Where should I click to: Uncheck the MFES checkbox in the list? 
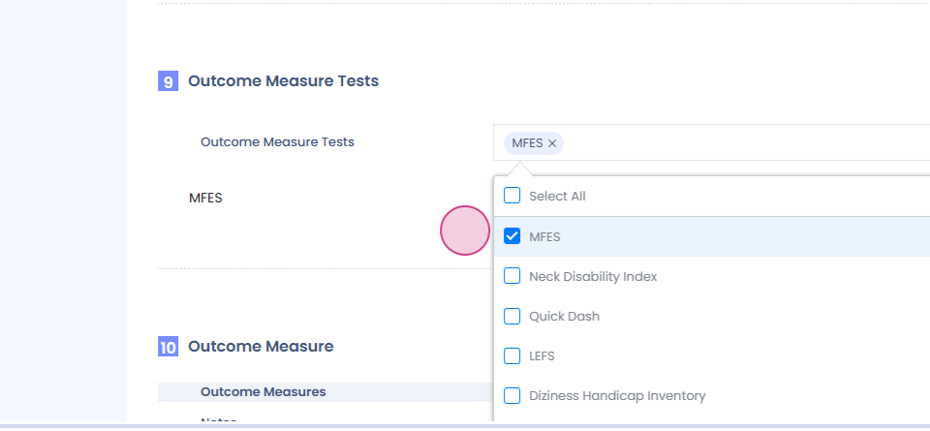click(x=512, y=236)
